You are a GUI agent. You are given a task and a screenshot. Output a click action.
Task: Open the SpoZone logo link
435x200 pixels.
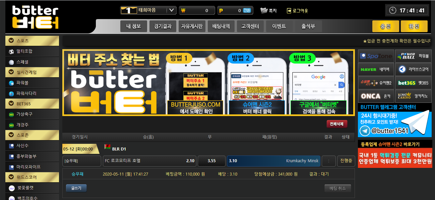click(376, 56)
